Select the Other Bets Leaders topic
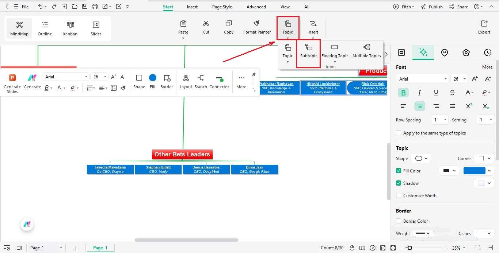Screen dimensions: 499x253 182,154
